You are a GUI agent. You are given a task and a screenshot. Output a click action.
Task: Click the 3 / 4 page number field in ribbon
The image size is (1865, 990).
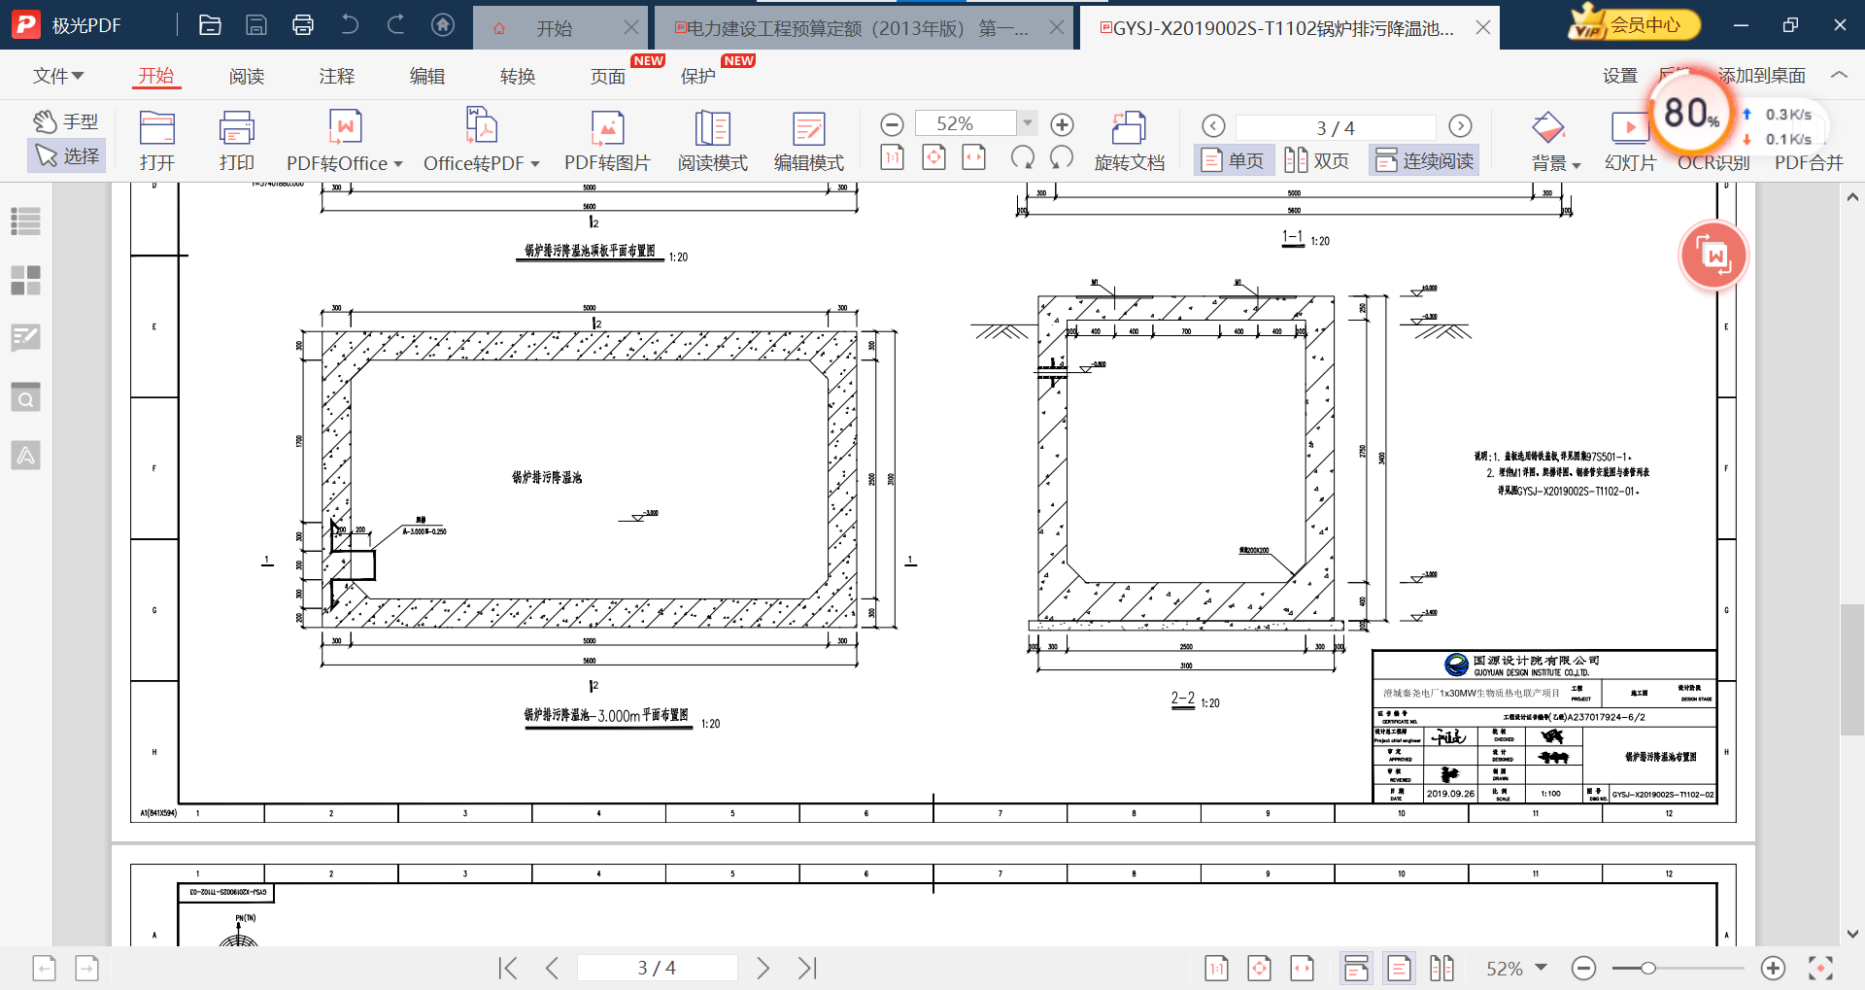[1336, 127]
